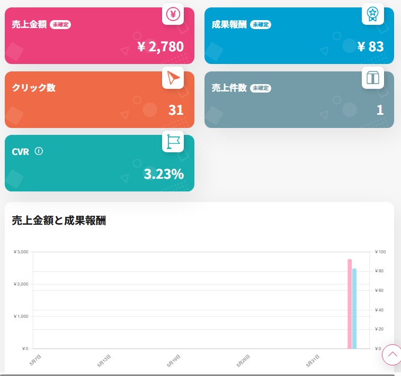401x376 pixels.
Task: Click the ¥2,000 left axis label
Action: tap(21, 284)
